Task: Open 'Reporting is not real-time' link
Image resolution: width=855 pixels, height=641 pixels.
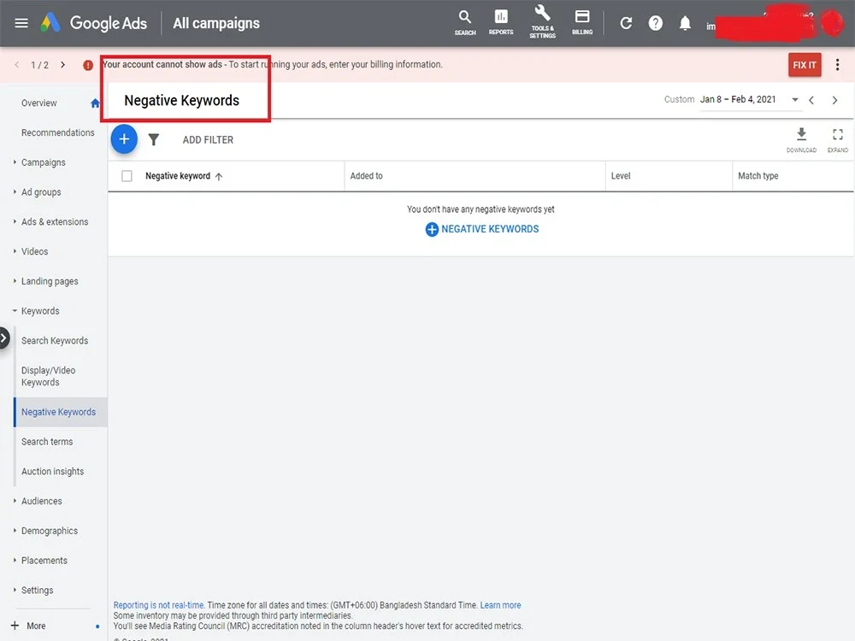Action: point(159,605)
